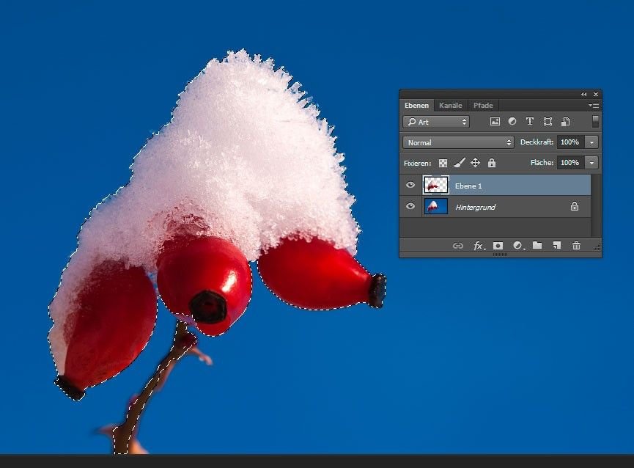This screenshot has width=634, height=468.
Task: Open the fx layer styles menu
Action: 479,246
